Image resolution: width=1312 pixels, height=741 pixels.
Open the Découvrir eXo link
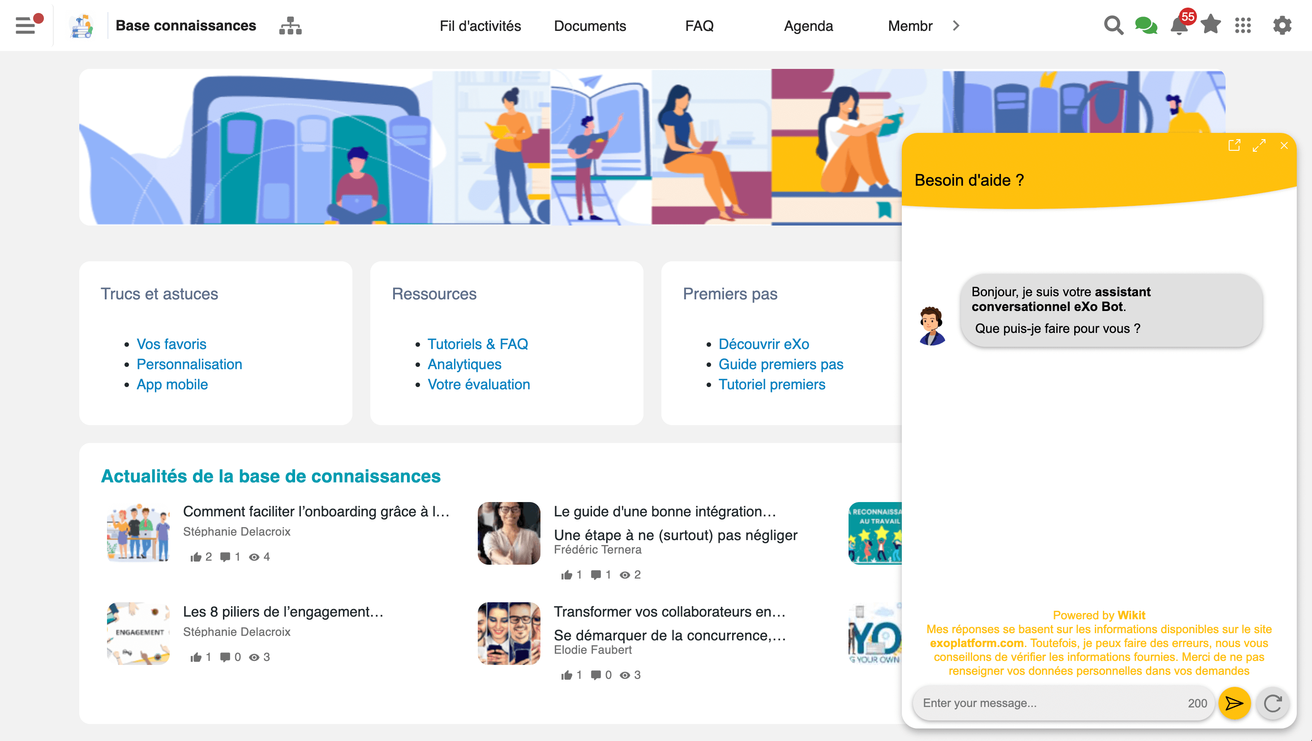(763, 344)
